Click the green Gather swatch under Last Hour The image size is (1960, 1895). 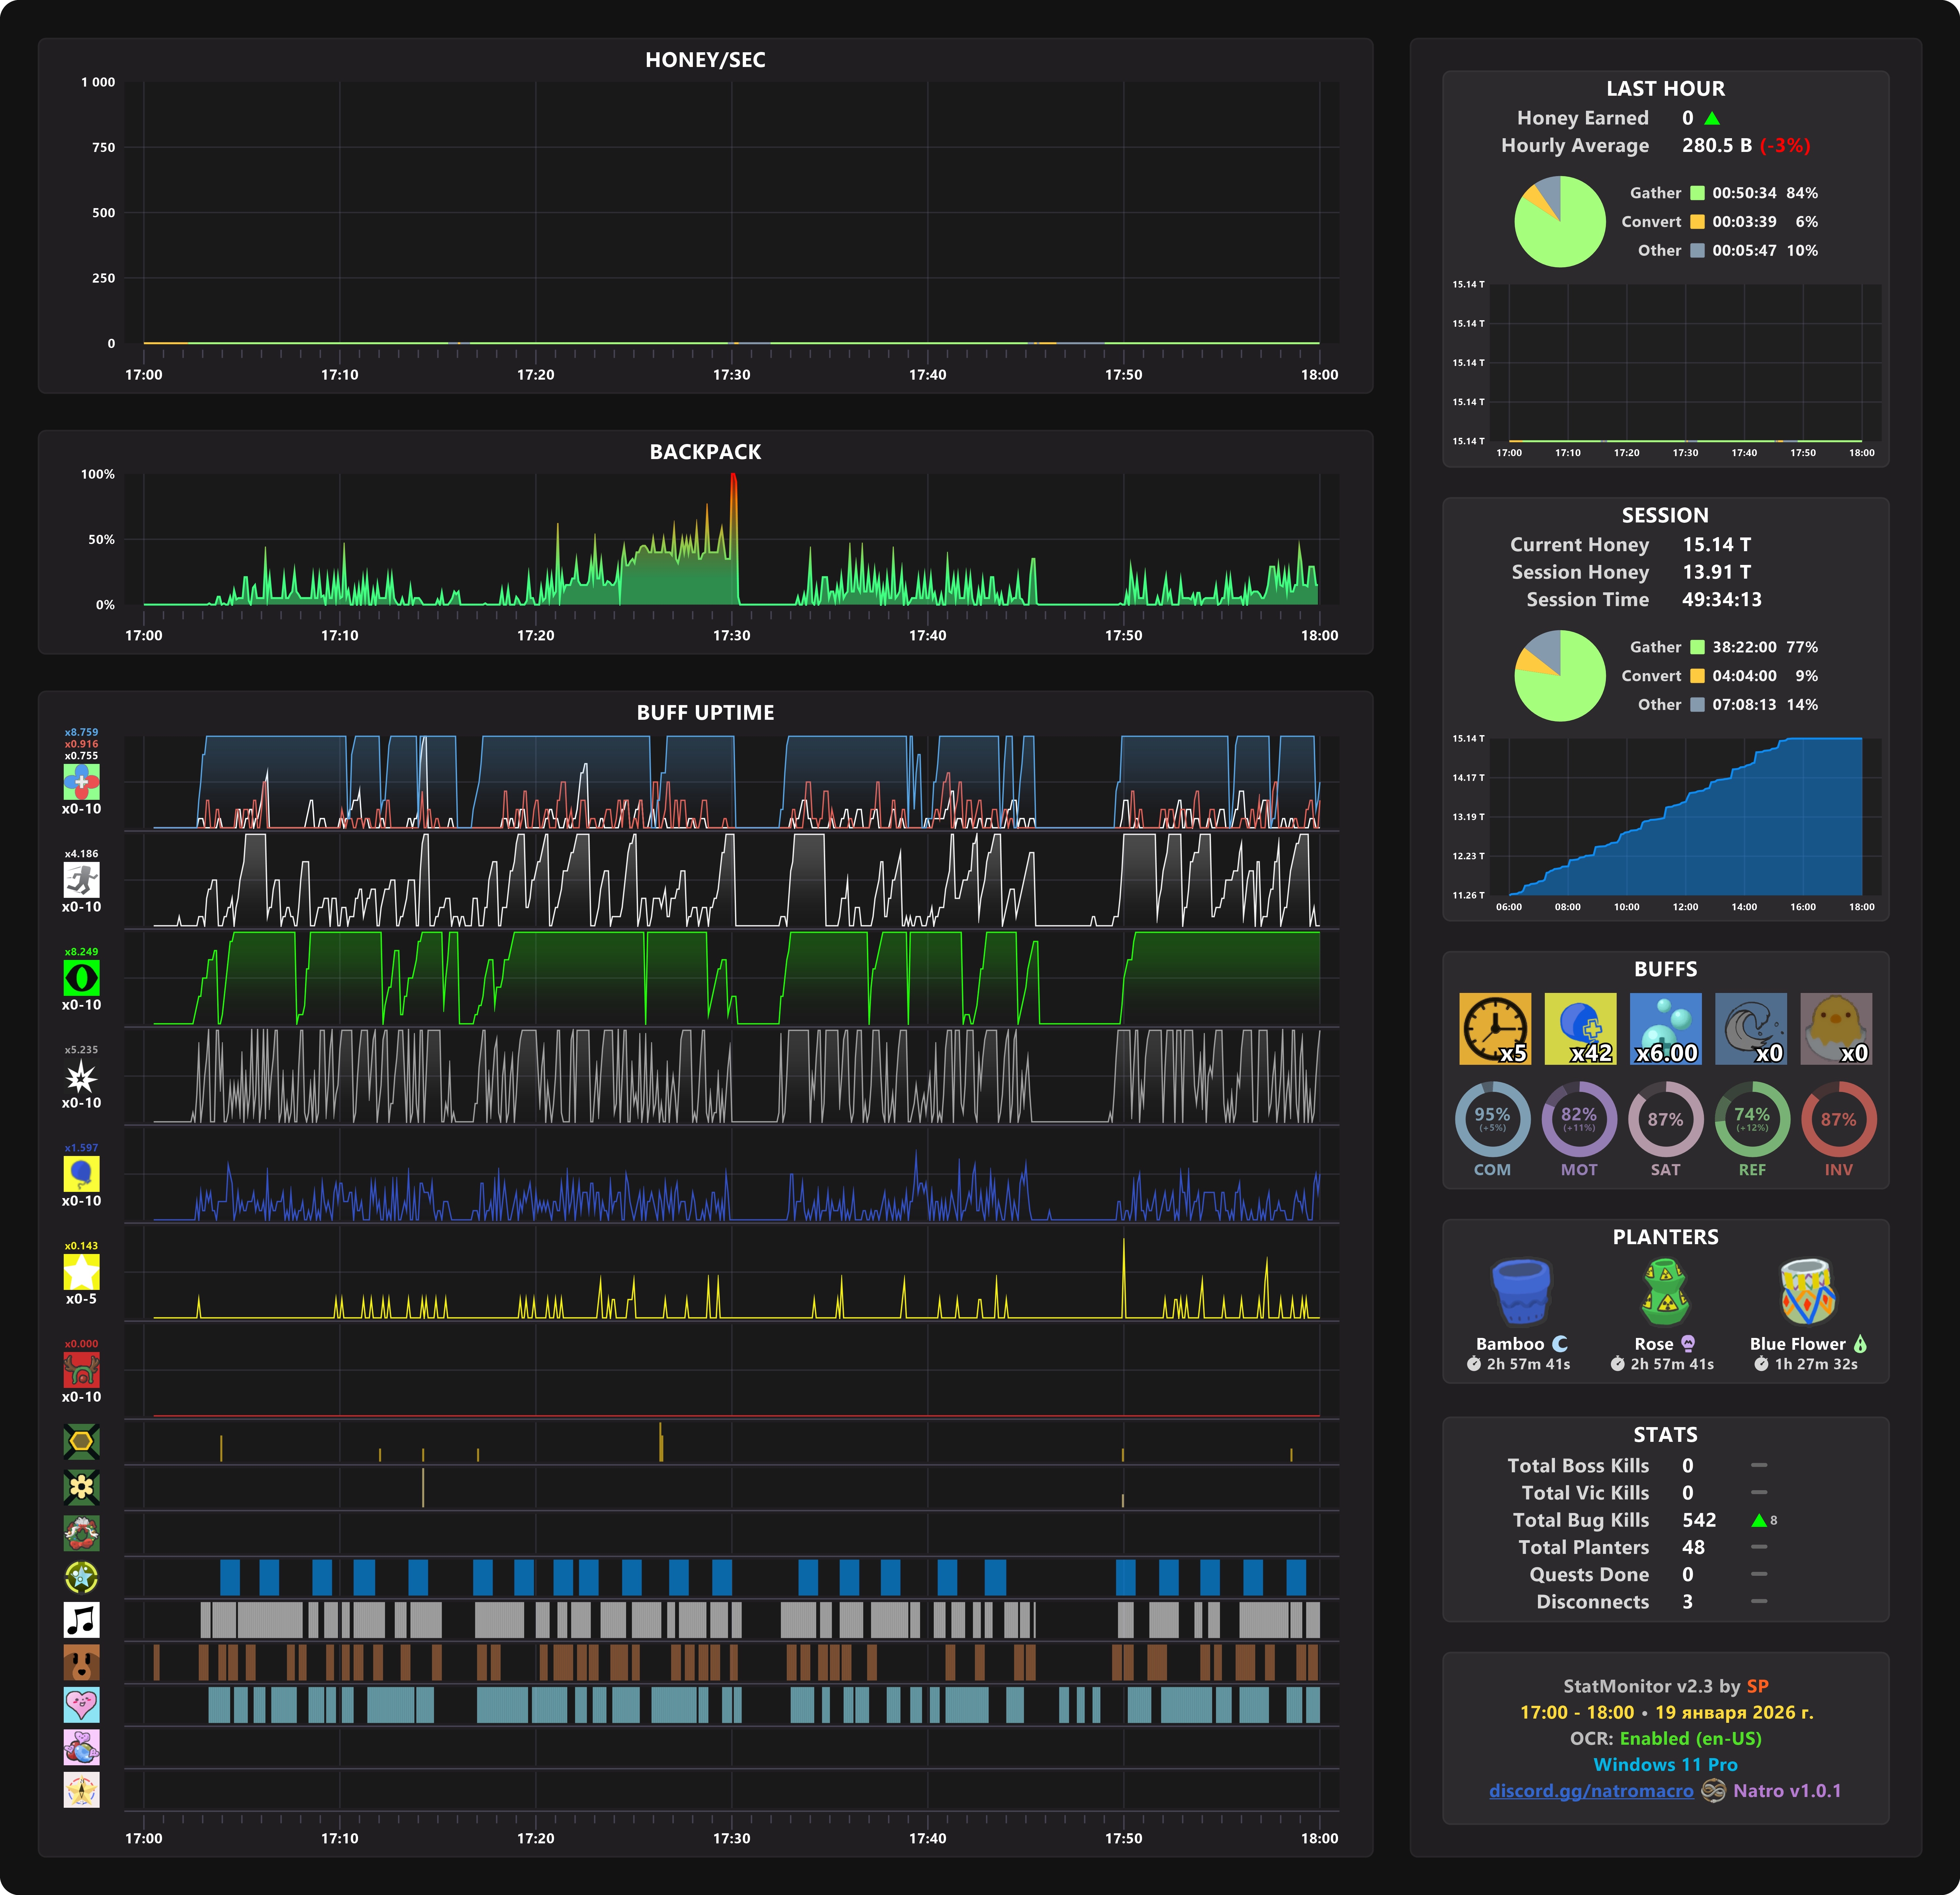click(x=1697, y=193)
